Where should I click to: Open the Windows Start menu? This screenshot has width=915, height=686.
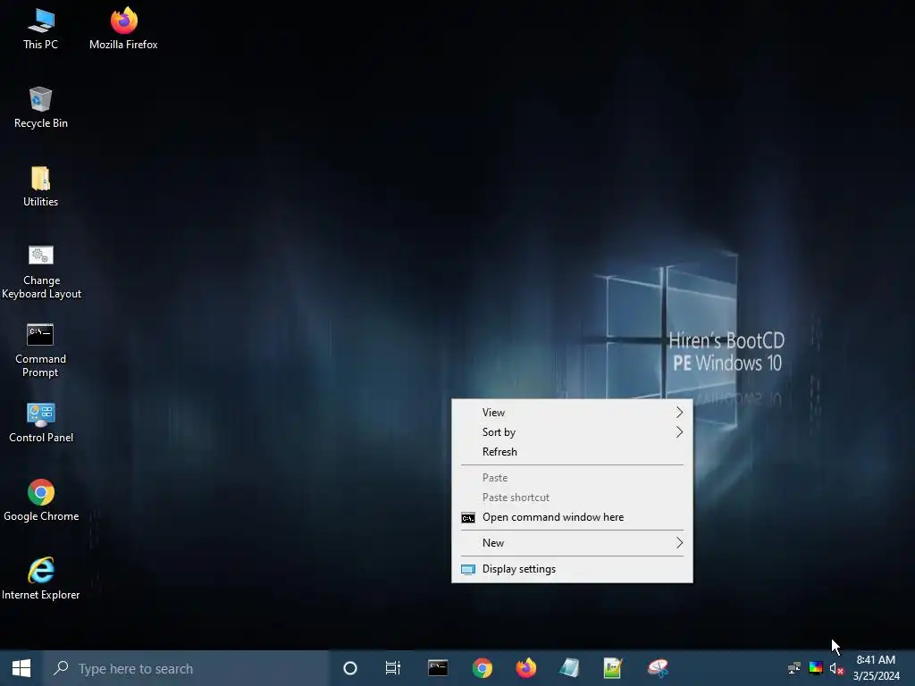pyautogui.click(x=21, y=668)
